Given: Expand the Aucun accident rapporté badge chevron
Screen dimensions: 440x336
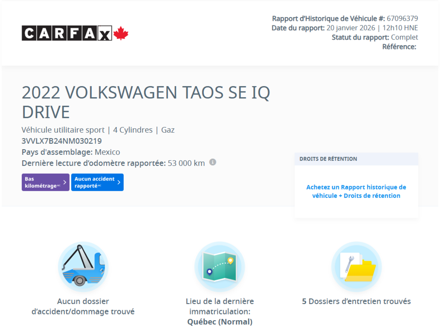Looking at the screenshot, I should (x=119, y=182).
